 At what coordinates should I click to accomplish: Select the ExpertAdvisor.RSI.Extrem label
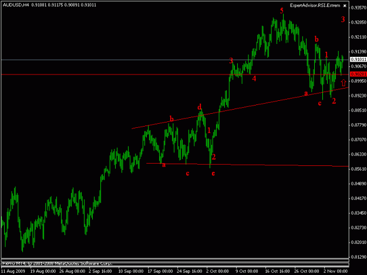tap(315, 5)
